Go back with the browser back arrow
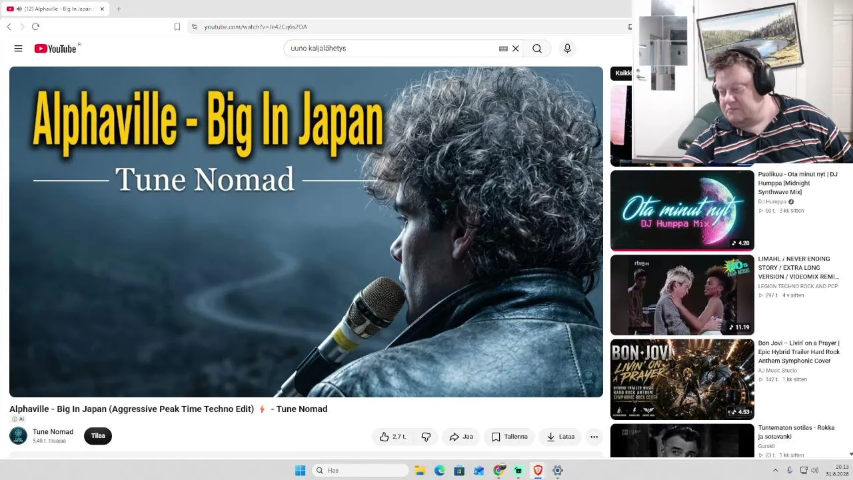 9,27
